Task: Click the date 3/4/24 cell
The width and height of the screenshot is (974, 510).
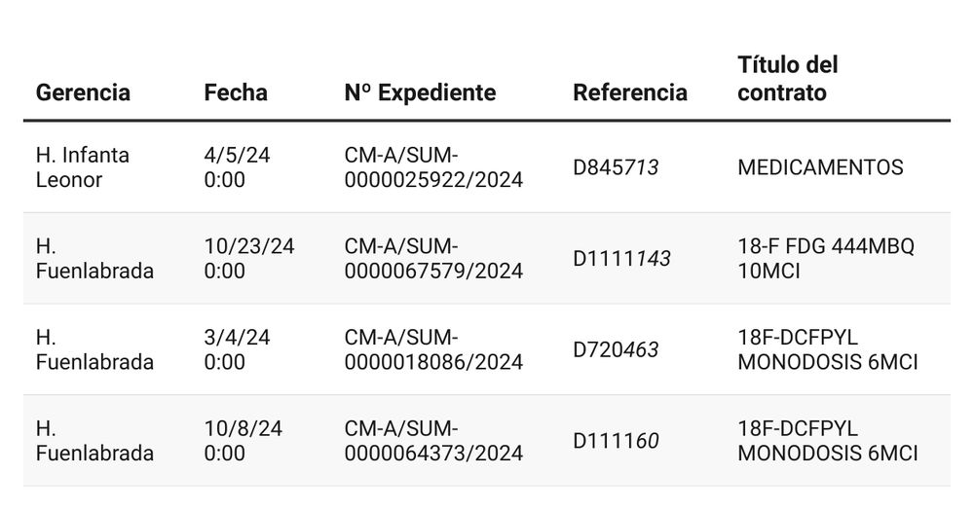Action: tap(237, 349)
